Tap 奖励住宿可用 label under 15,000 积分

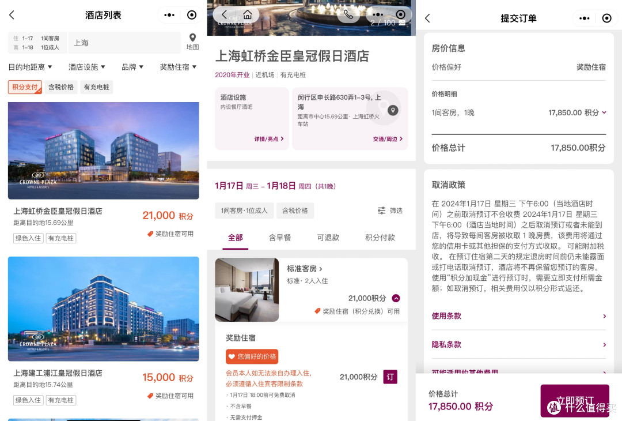170,396
